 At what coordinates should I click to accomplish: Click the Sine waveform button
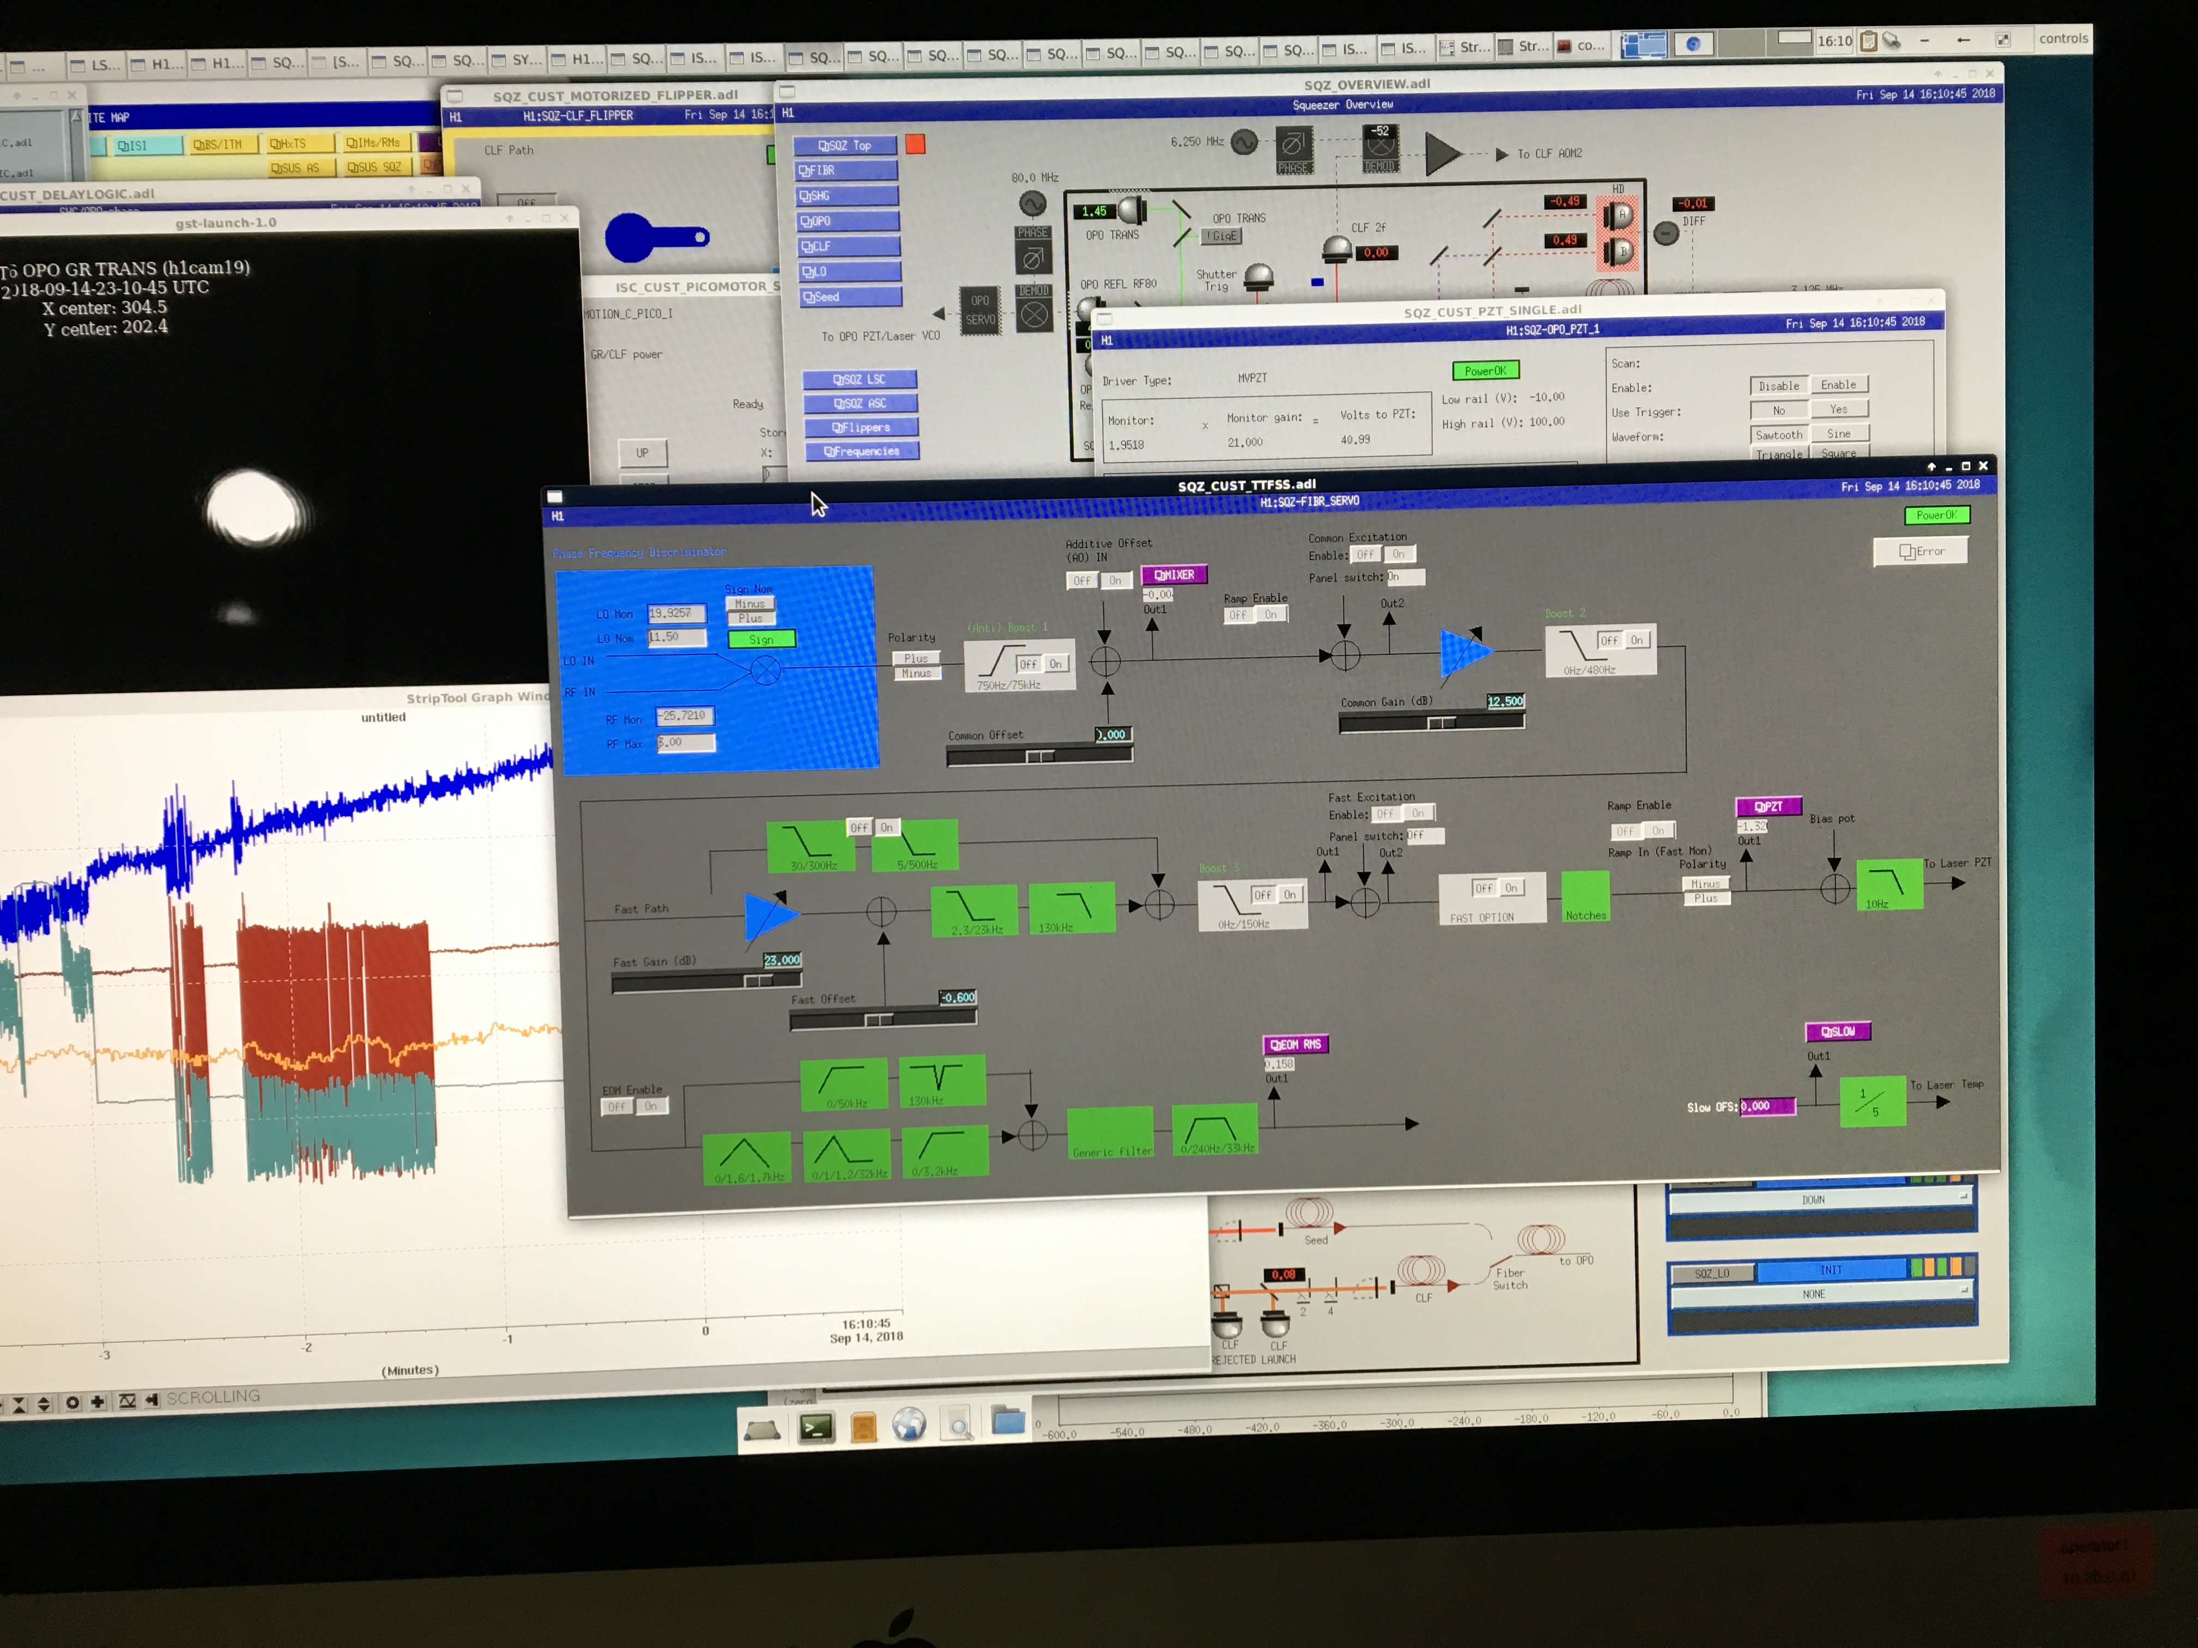tap(1838, 434)
